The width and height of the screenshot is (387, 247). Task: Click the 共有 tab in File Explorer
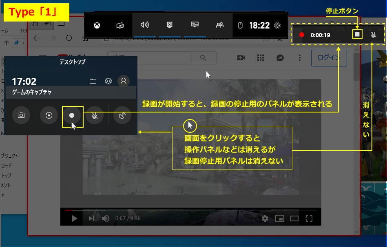coord(24,30)
